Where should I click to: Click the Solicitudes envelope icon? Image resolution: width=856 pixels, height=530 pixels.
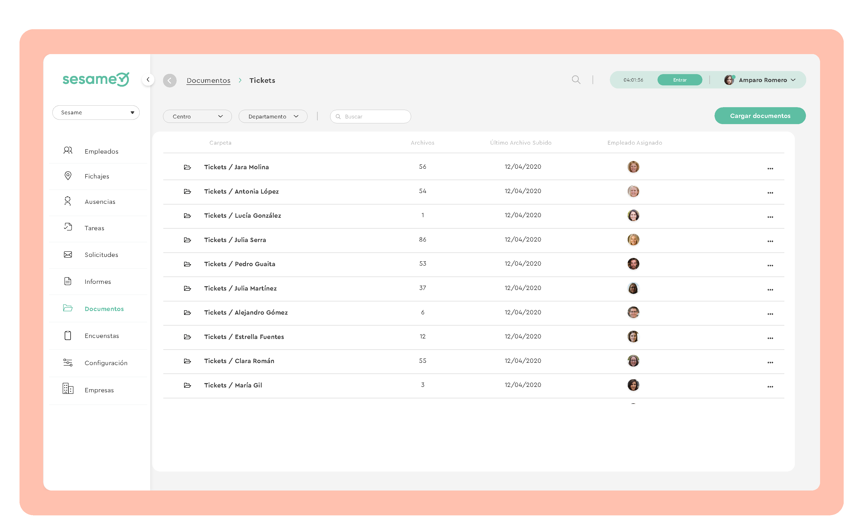click(68, 254)
